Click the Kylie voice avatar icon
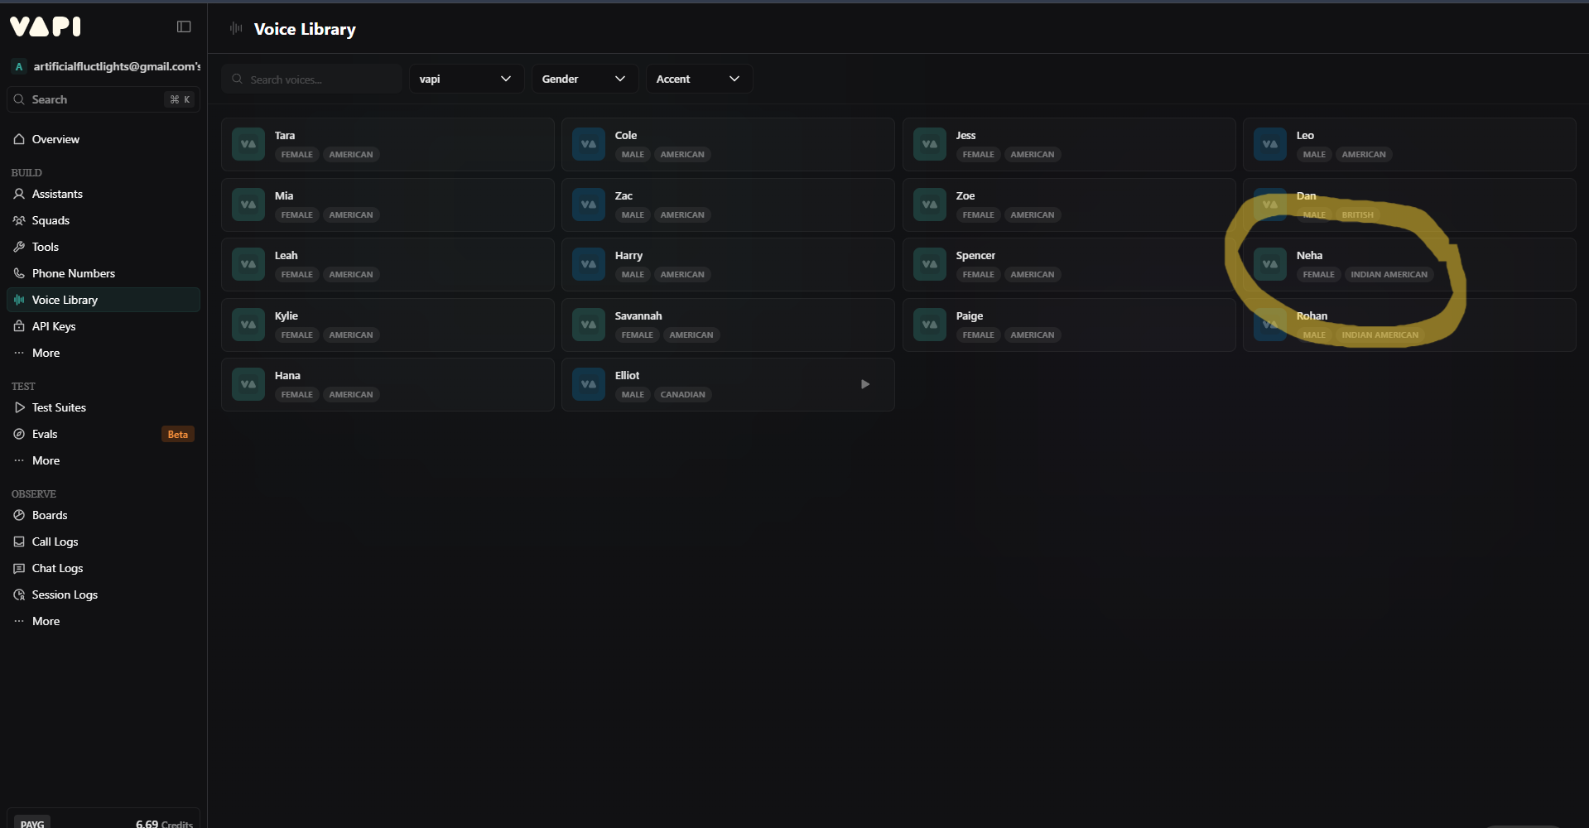This screenshot has width=1589, height=828. (248, 325)
